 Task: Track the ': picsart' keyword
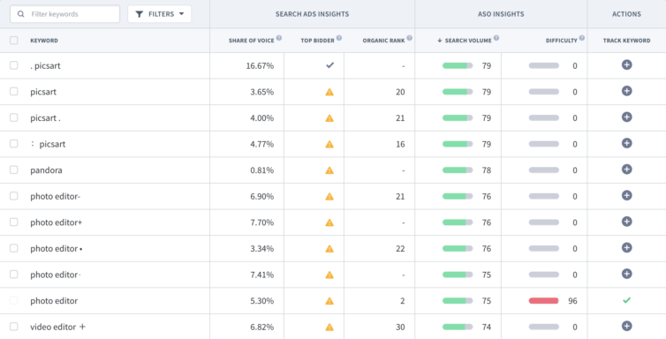coord(626,143)
